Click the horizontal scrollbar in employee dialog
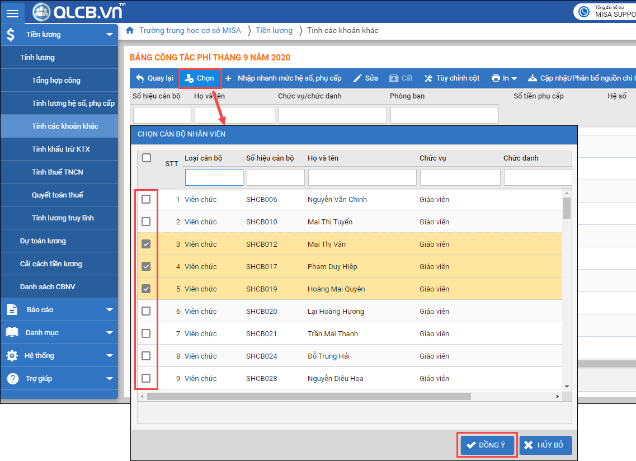The width and height of the screenshot is (636, 461). click(309, 396)
